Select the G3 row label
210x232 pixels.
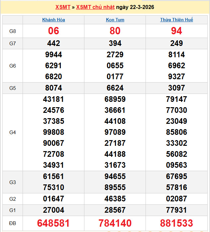coord(13,182)
